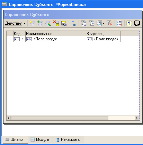Click the Save OK floppy disk icon
The width and height of the screenshot is (143, 145).
64,23
